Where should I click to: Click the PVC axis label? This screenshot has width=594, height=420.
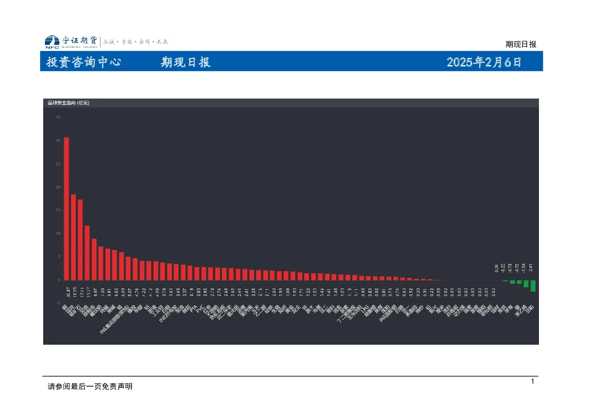[x=200, y=309]
